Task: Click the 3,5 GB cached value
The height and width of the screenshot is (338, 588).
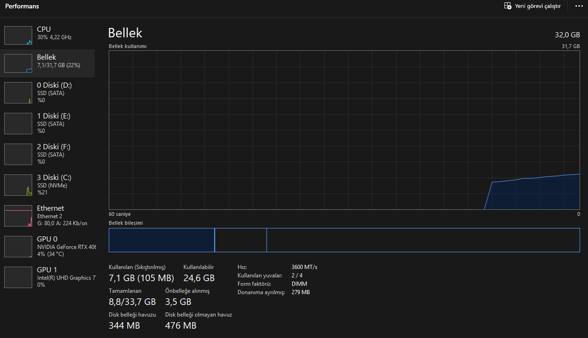Action: coord(178,302)
